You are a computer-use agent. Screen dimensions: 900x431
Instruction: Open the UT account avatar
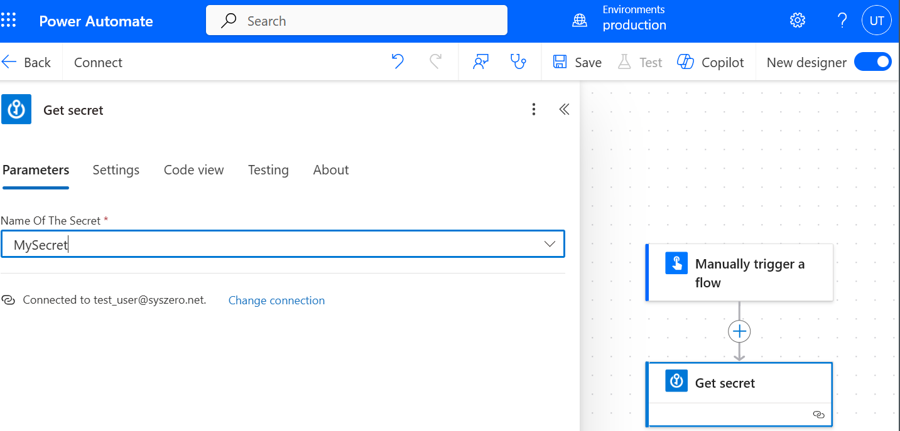point(877,21)
